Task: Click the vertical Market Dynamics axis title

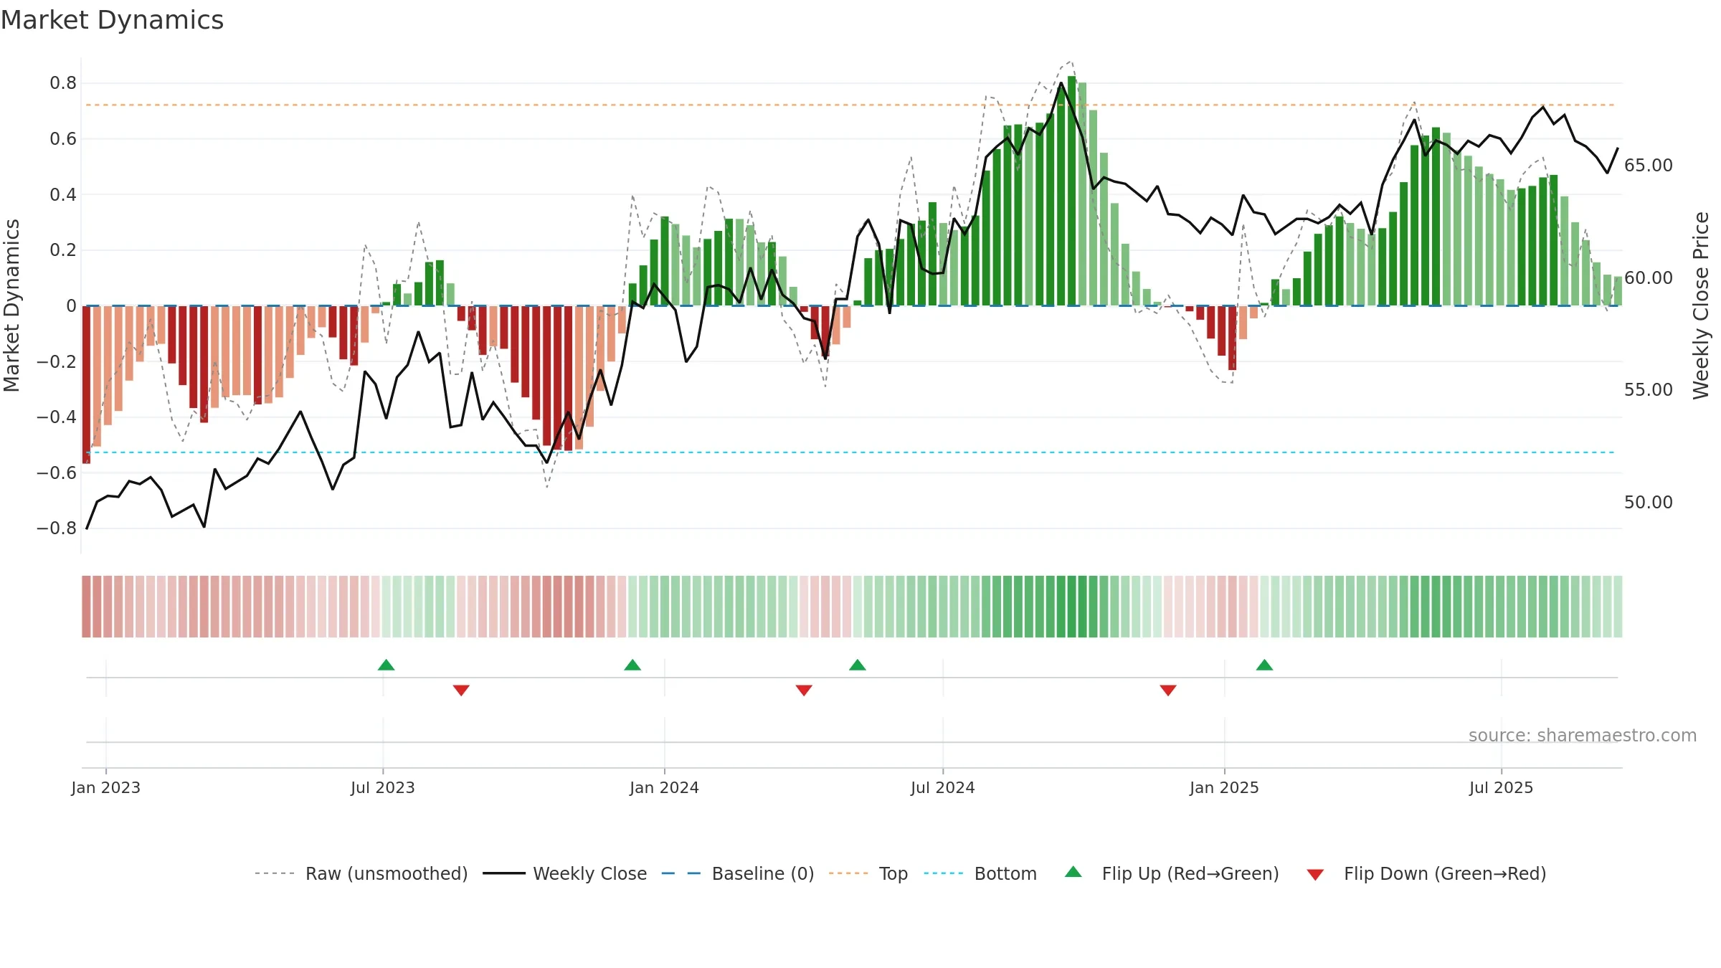Action: tap(11, 305)
